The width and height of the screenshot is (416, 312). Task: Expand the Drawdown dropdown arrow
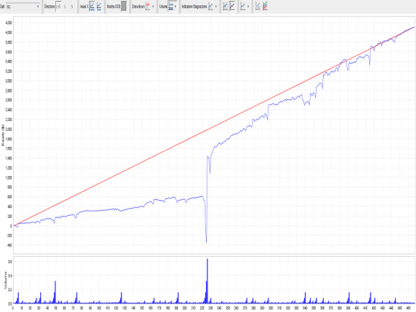[x=153, y=6]
